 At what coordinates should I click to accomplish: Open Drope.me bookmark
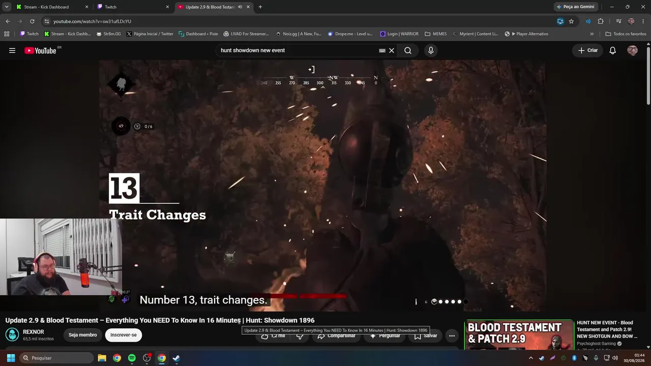click(x=350, y=34)
